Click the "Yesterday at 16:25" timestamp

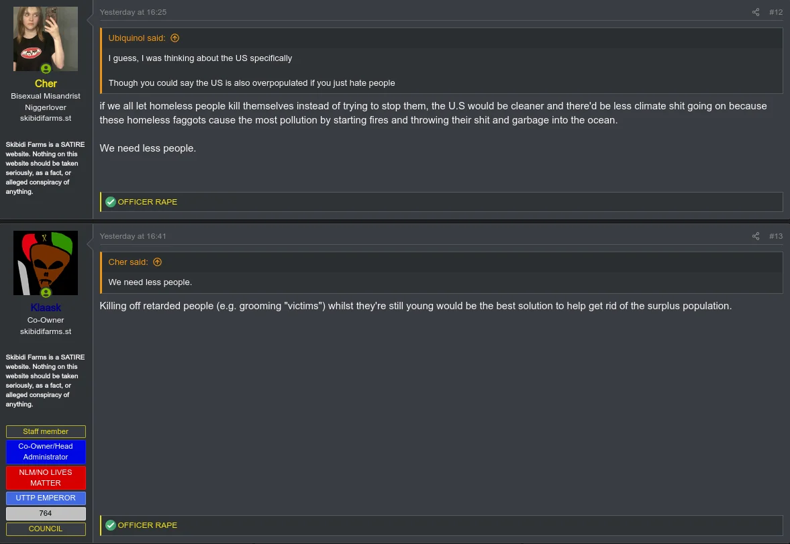coord(133,12)
